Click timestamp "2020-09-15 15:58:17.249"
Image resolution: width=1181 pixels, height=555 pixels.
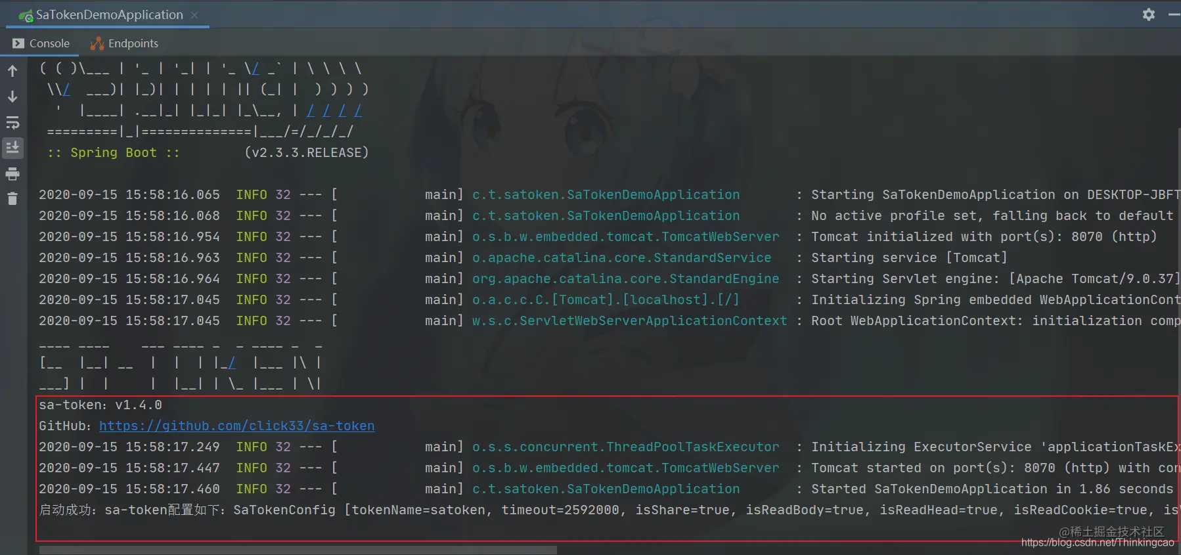click(x=129, y=447)
